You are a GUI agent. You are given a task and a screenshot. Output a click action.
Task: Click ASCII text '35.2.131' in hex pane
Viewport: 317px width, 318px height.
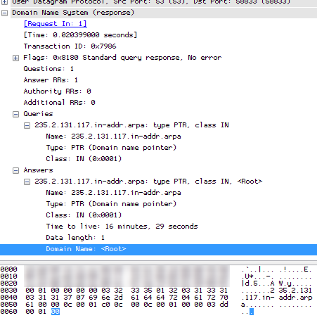[x=295, y=291]
